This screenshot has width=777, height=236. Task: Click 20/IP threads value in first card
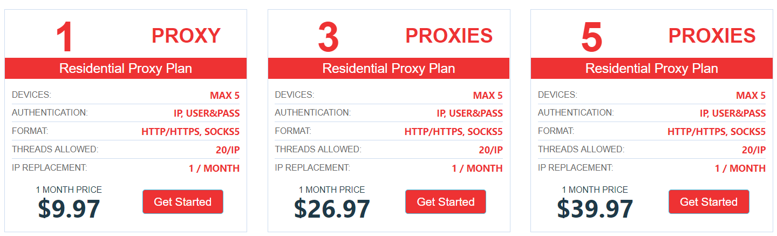pos(227,150)
